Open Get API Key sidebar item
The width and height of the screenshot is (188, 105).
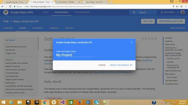pyautogui.click(x=10, y=50)
